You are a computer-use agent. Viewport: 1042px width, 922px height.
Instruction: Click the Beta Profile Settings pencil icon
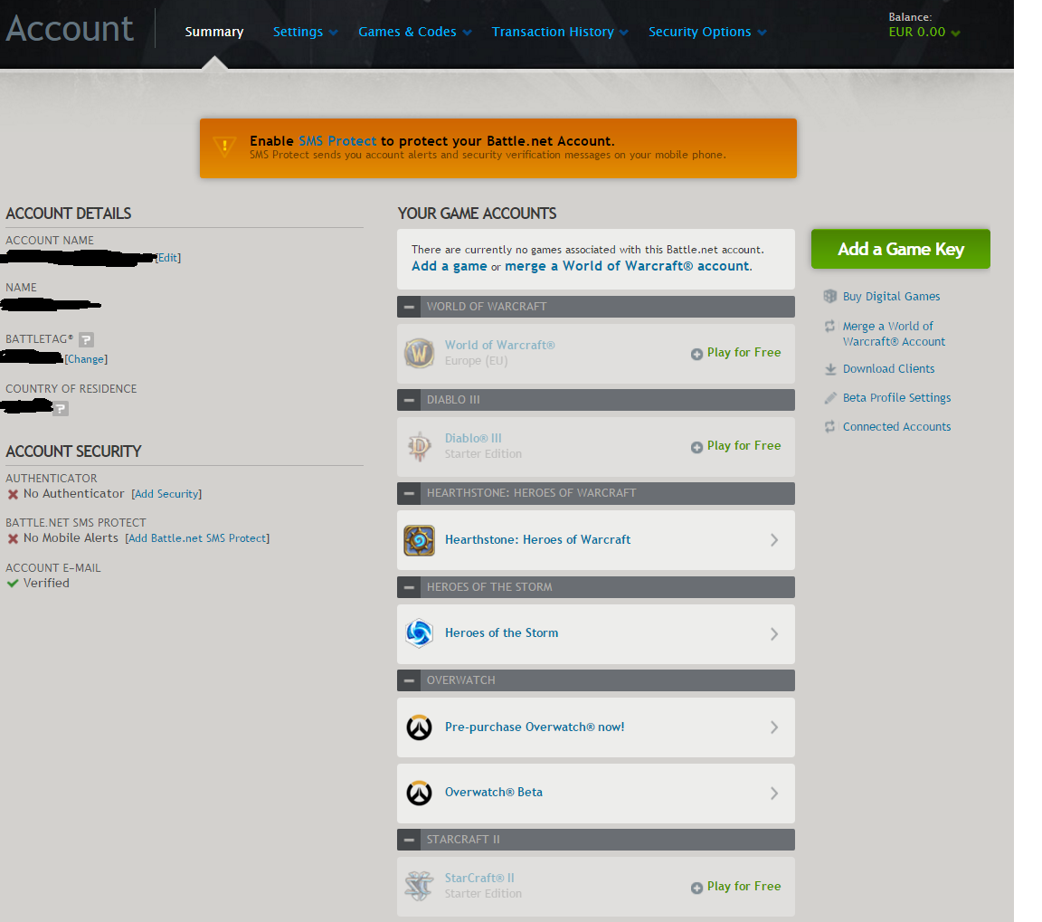[830, 397]
